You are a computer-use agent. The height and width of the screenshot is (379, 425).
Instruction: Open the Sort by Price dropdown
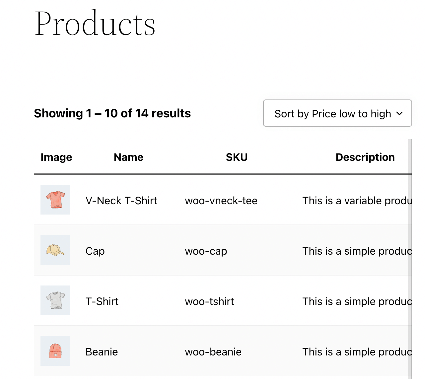[333, 113]
